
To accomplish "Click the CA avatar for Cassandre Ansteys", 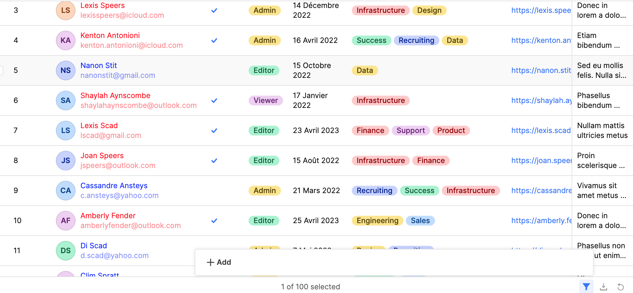I will pyautogui.click(x=66, y=191).
